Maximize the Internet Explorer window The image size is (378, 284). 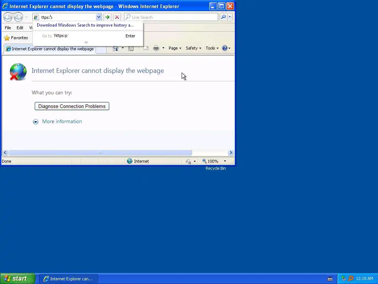221,6
